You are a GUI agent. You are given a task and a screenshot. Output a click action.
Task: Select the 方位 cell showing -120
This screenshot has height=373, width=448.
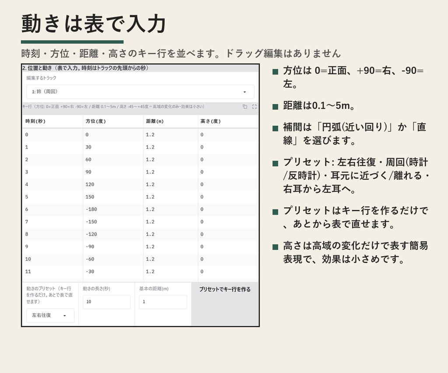[113, 234]
